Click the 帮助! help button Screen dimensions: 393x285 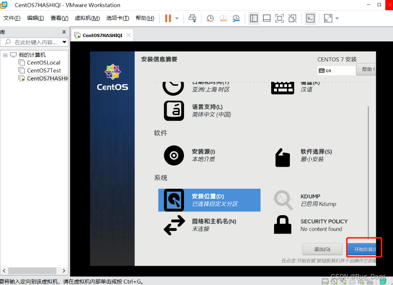coord(367,69)
